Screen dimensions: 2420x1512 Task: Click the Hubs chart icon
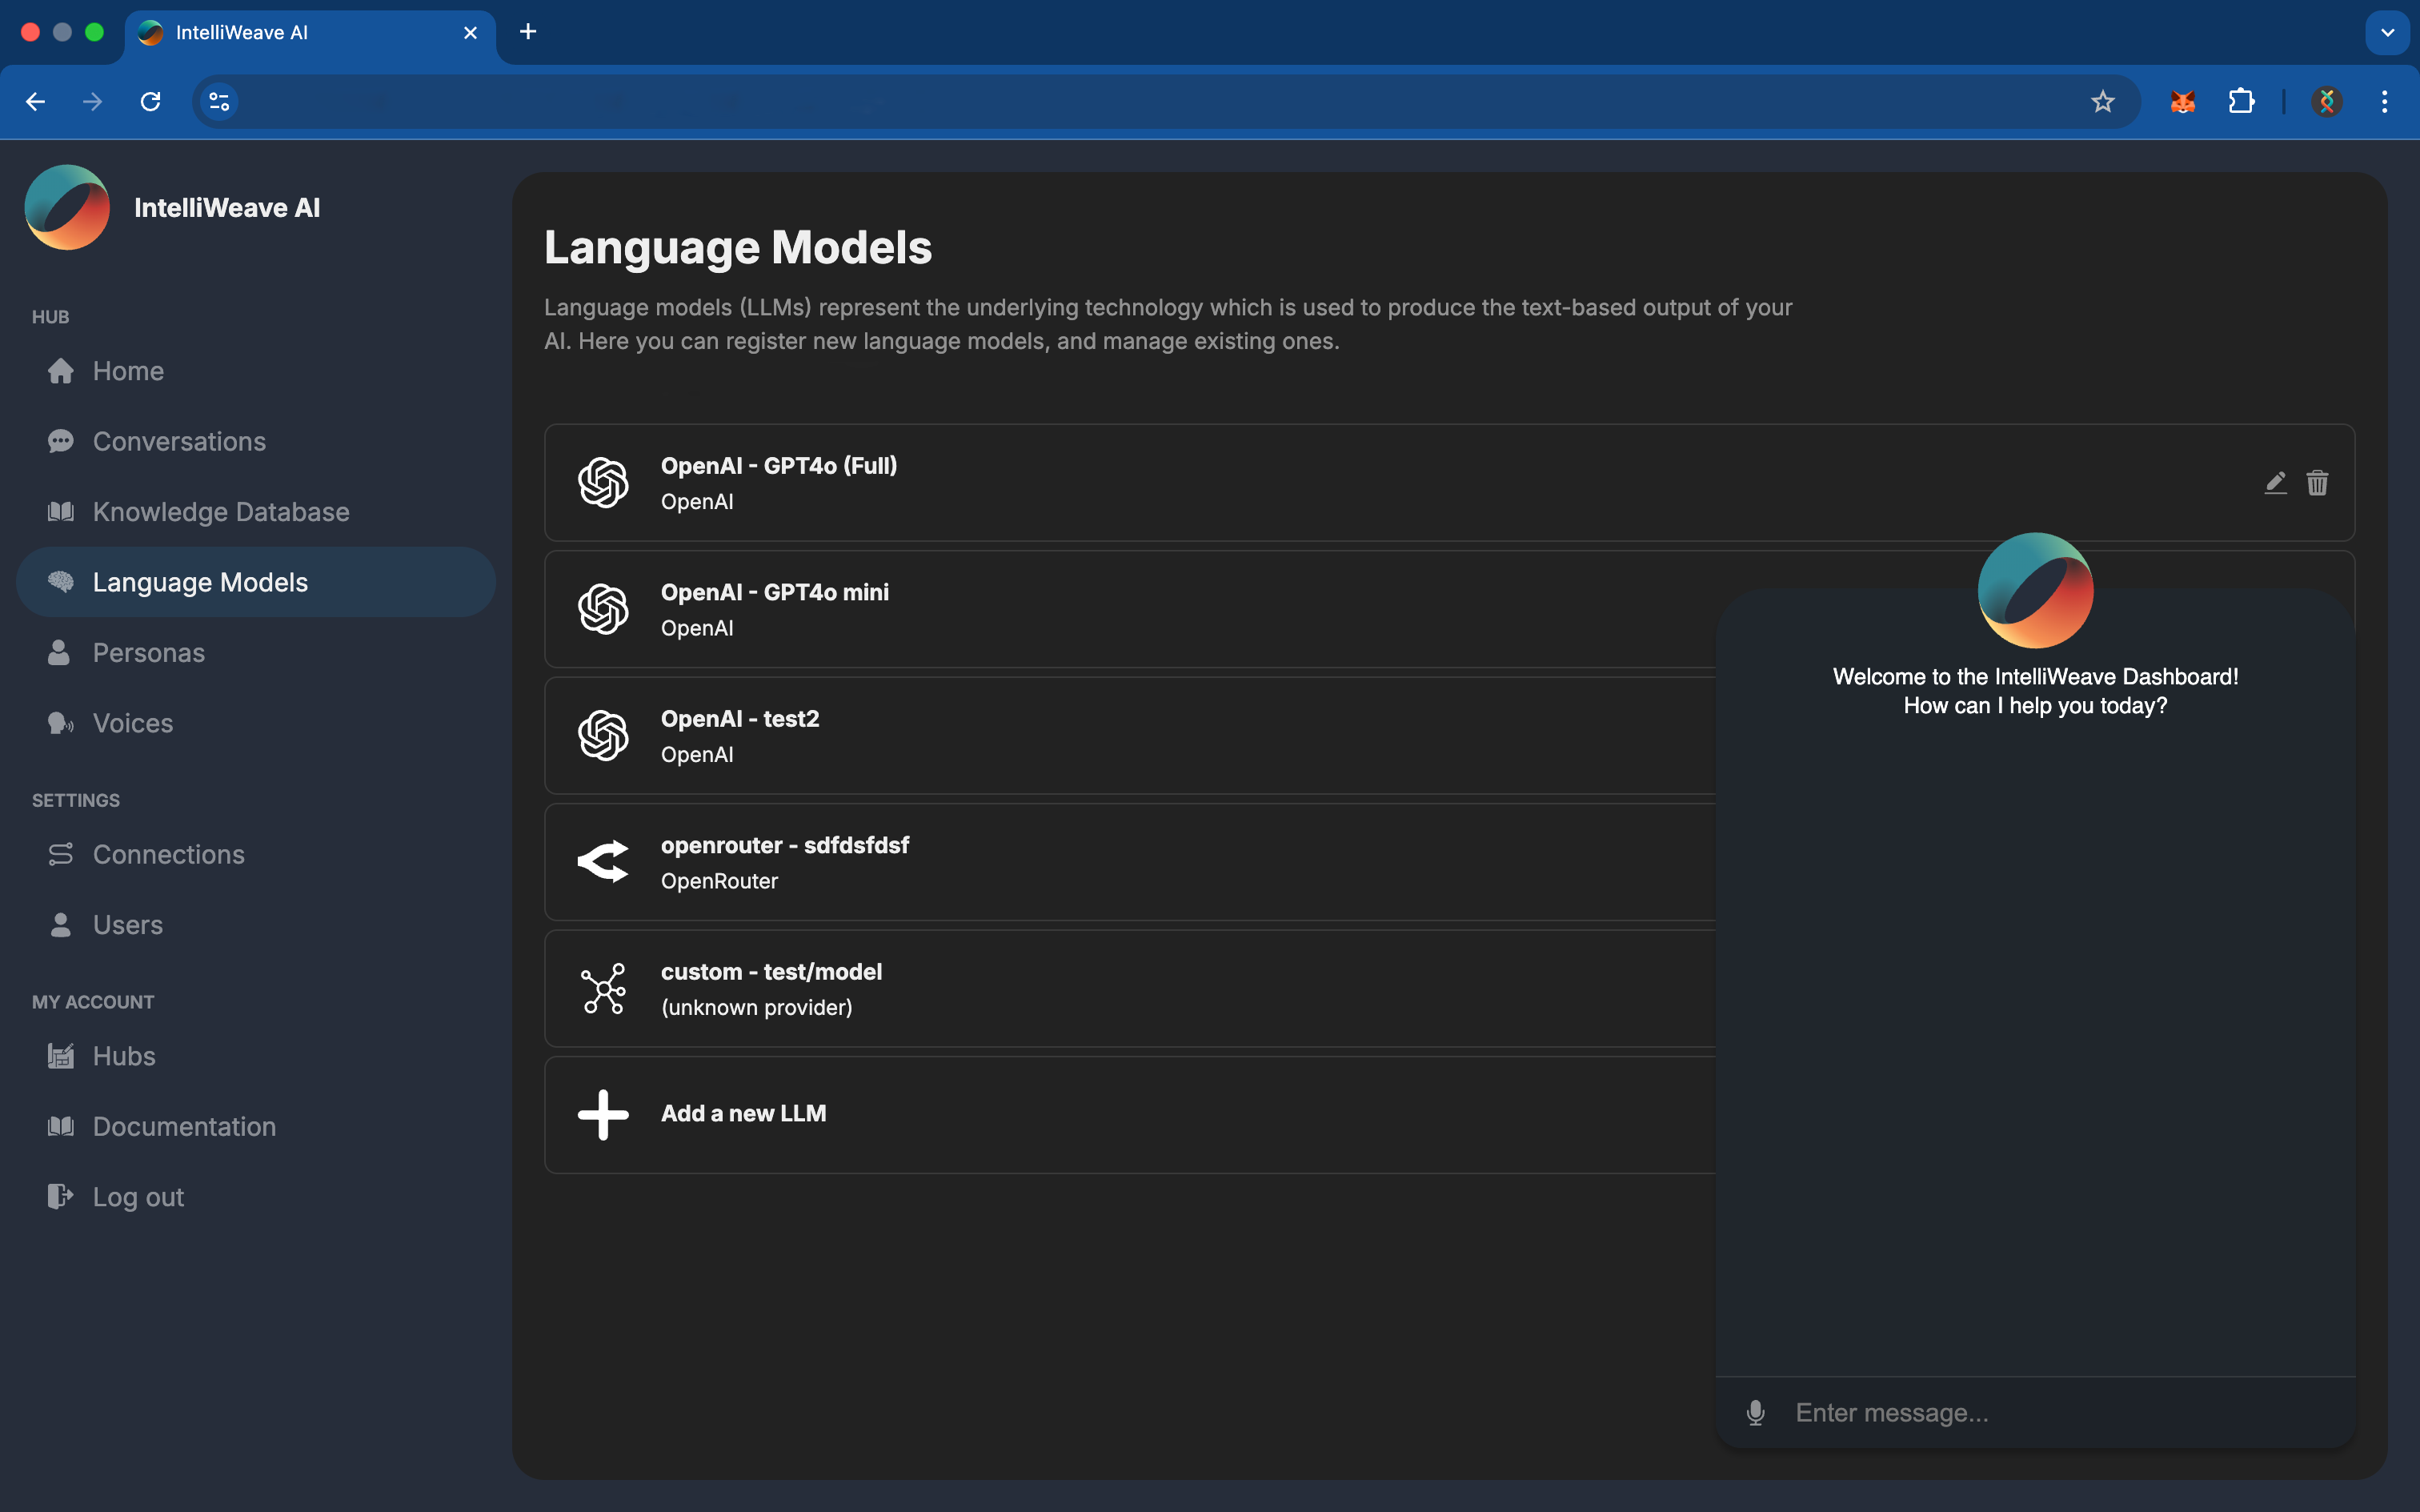61,1056
